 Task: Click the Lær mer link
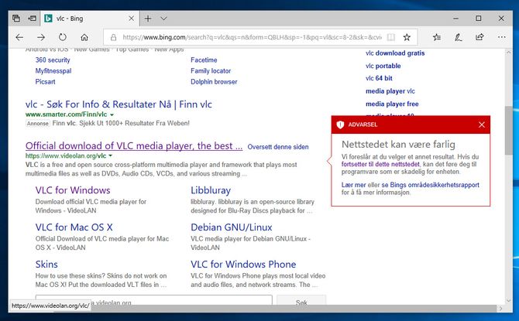click(x=353, y=185)
